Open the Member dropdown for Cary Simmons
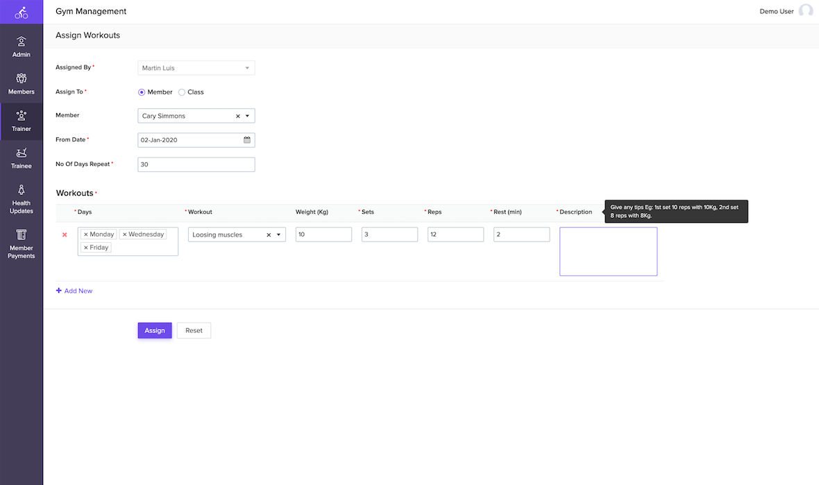This screenshot has width=819, height=485. point(248,117)
